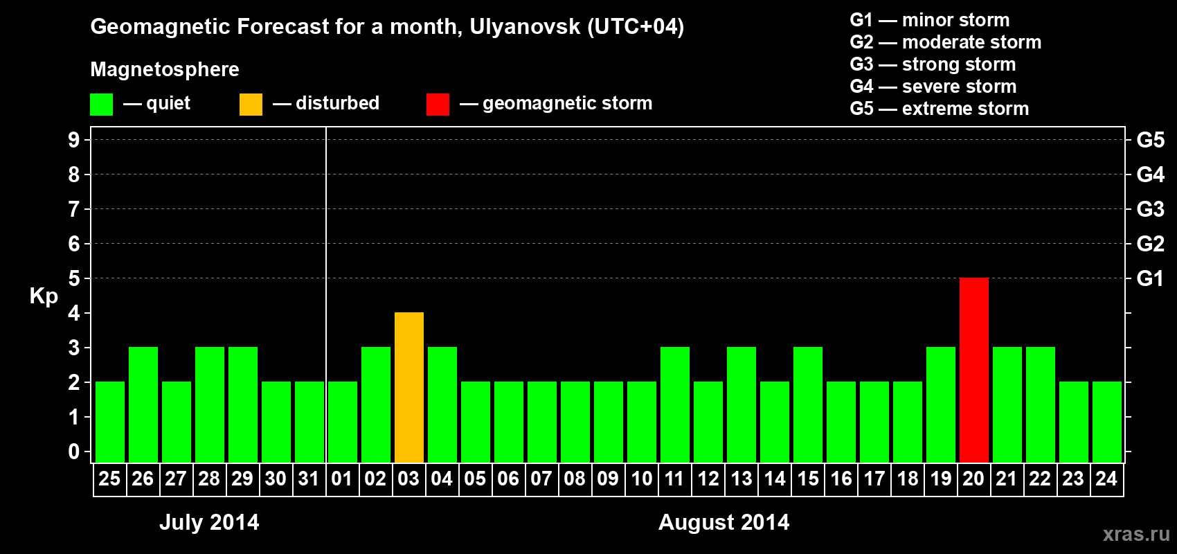Screen dimensions: 1177x554
Task: Click the orange disturbed legend swatch
Action: click(x=251, y=105)
